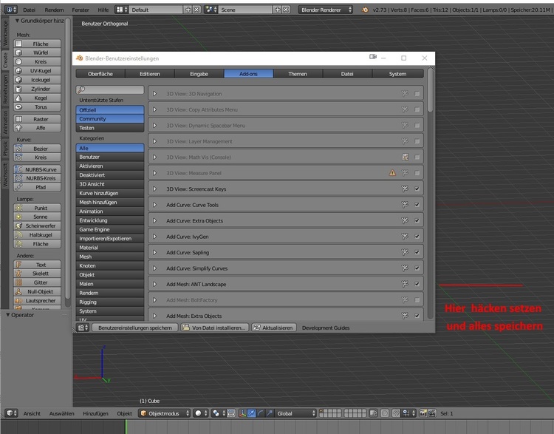Viewport: 554px width, 434px height.
Task: Enable the 3D View: 3D Navigation checkbox
Action: click(417, 94)
